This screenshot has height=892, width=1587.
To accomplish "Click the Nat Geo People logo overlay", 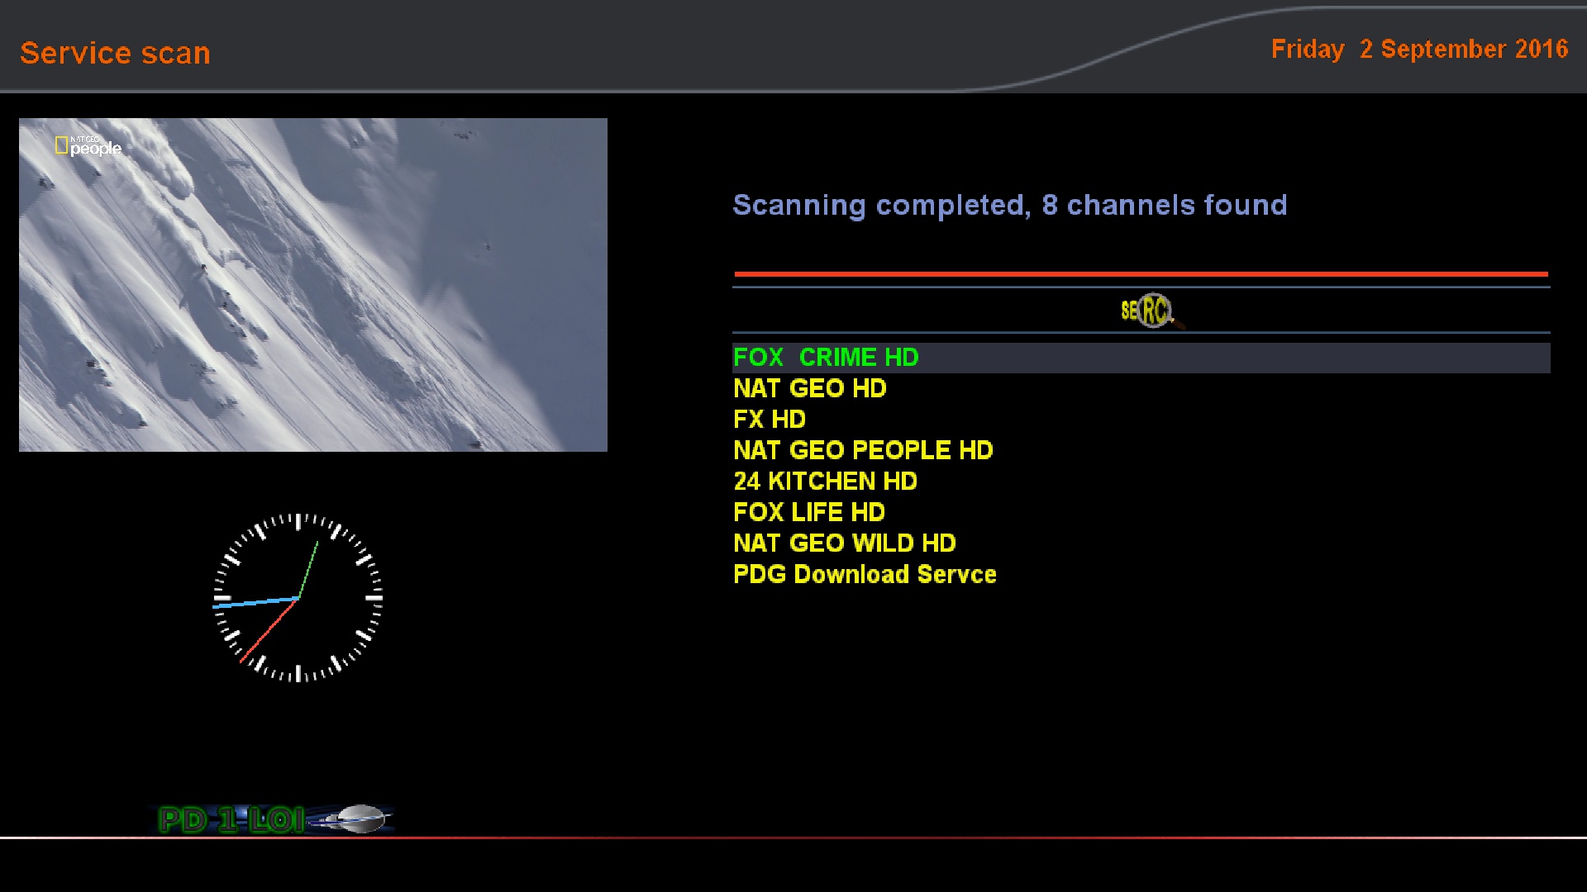I will [88, 146].
